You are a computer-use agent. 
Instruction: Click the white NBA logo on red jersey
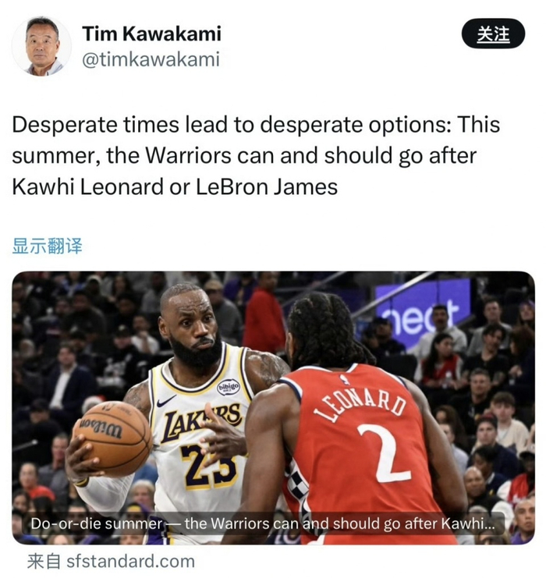tap(344, 379)
